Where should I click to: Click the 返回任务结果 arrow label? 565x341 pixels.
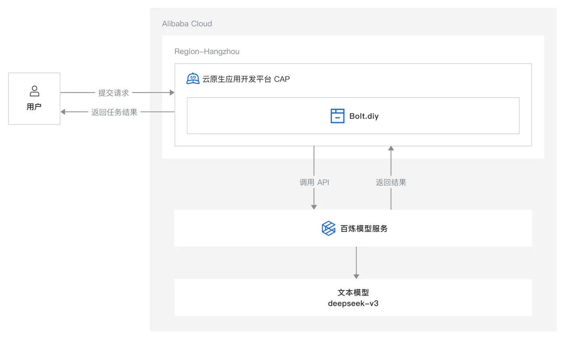[x=115, y=112]
